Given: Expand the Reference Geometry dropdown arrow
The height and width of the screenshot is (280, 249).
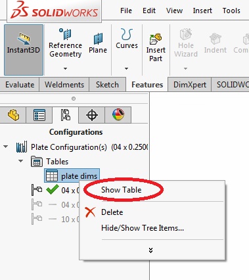Looking at the screenshot, I should [65, 68].
